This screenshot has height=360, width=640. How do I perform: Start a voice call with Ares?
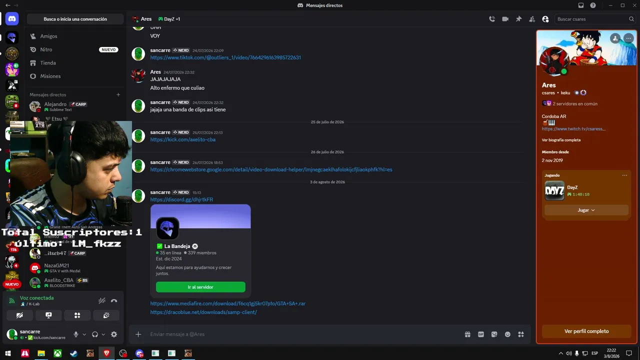pos(492,19)
